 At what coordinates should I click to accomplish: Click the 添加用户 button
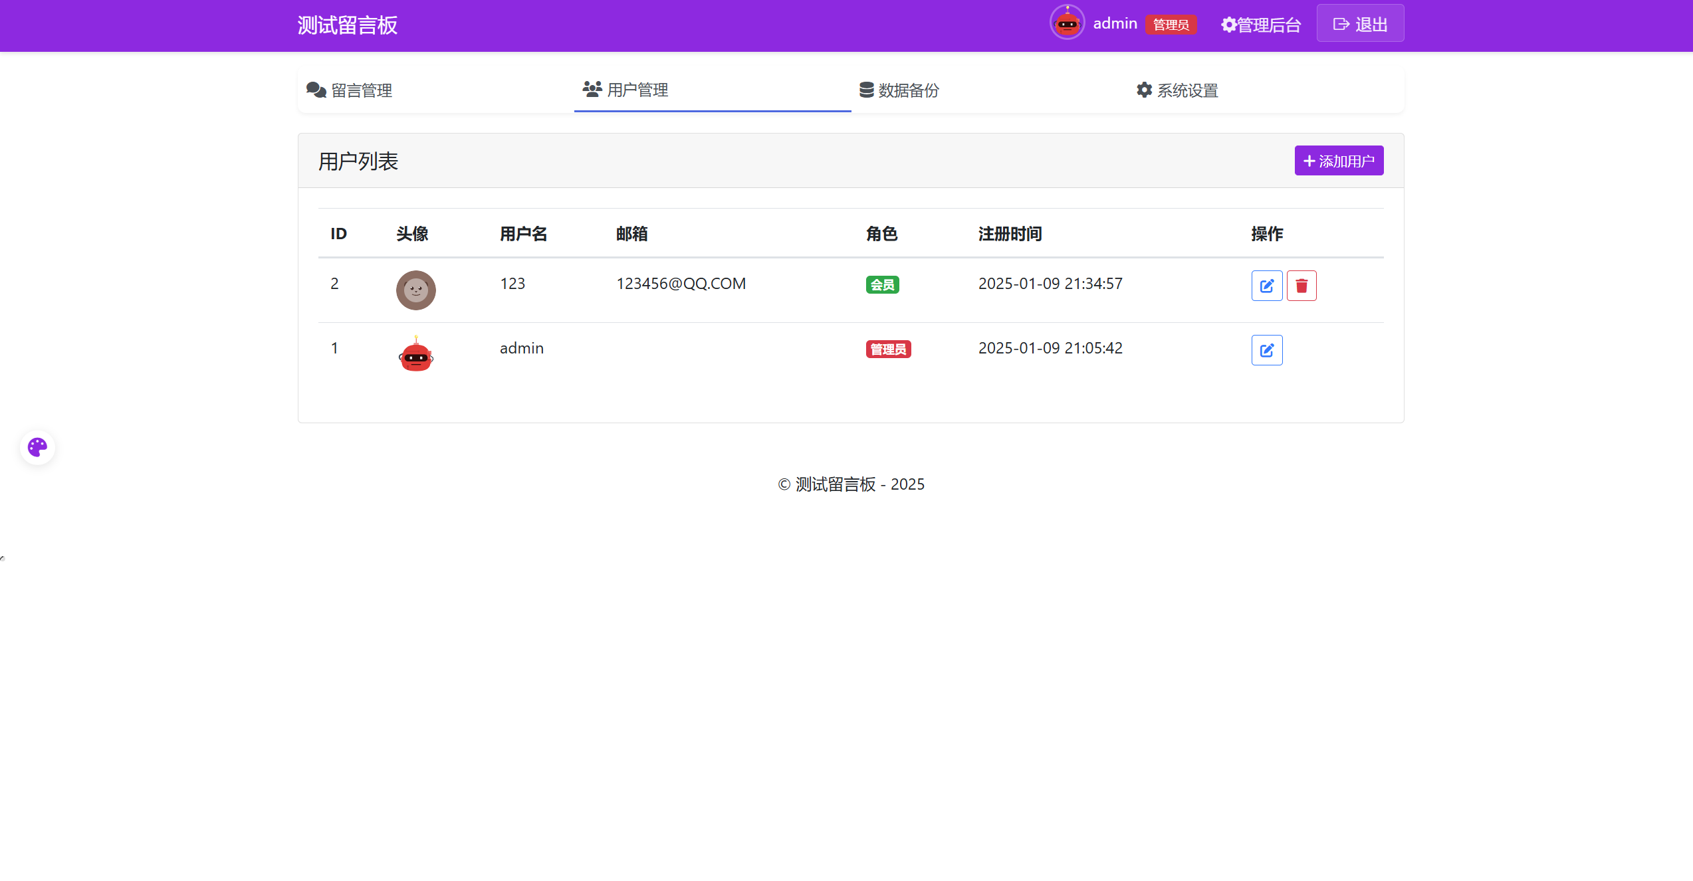click(1338, 160)
